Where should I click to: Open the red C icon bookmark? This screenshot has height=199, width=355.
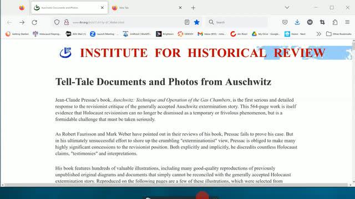(239, 34)
